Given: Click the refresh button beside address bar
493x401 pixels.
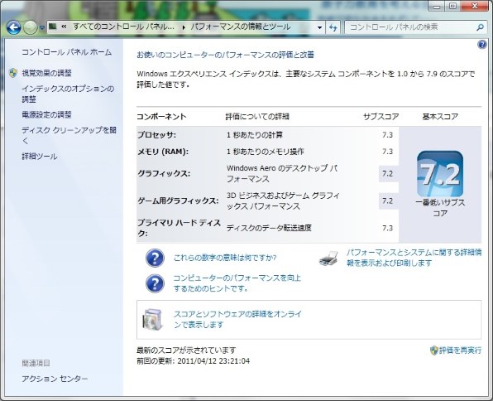Looking at the screenshot, I should [333, 27].
